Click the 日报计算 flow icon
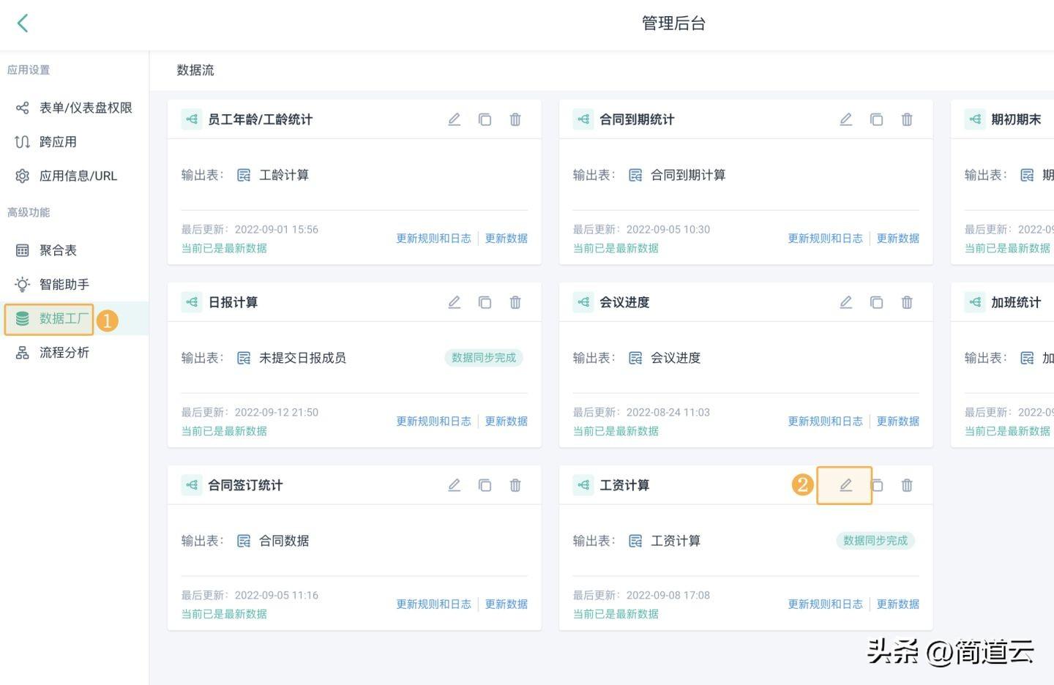 click(x=192, y=302)
